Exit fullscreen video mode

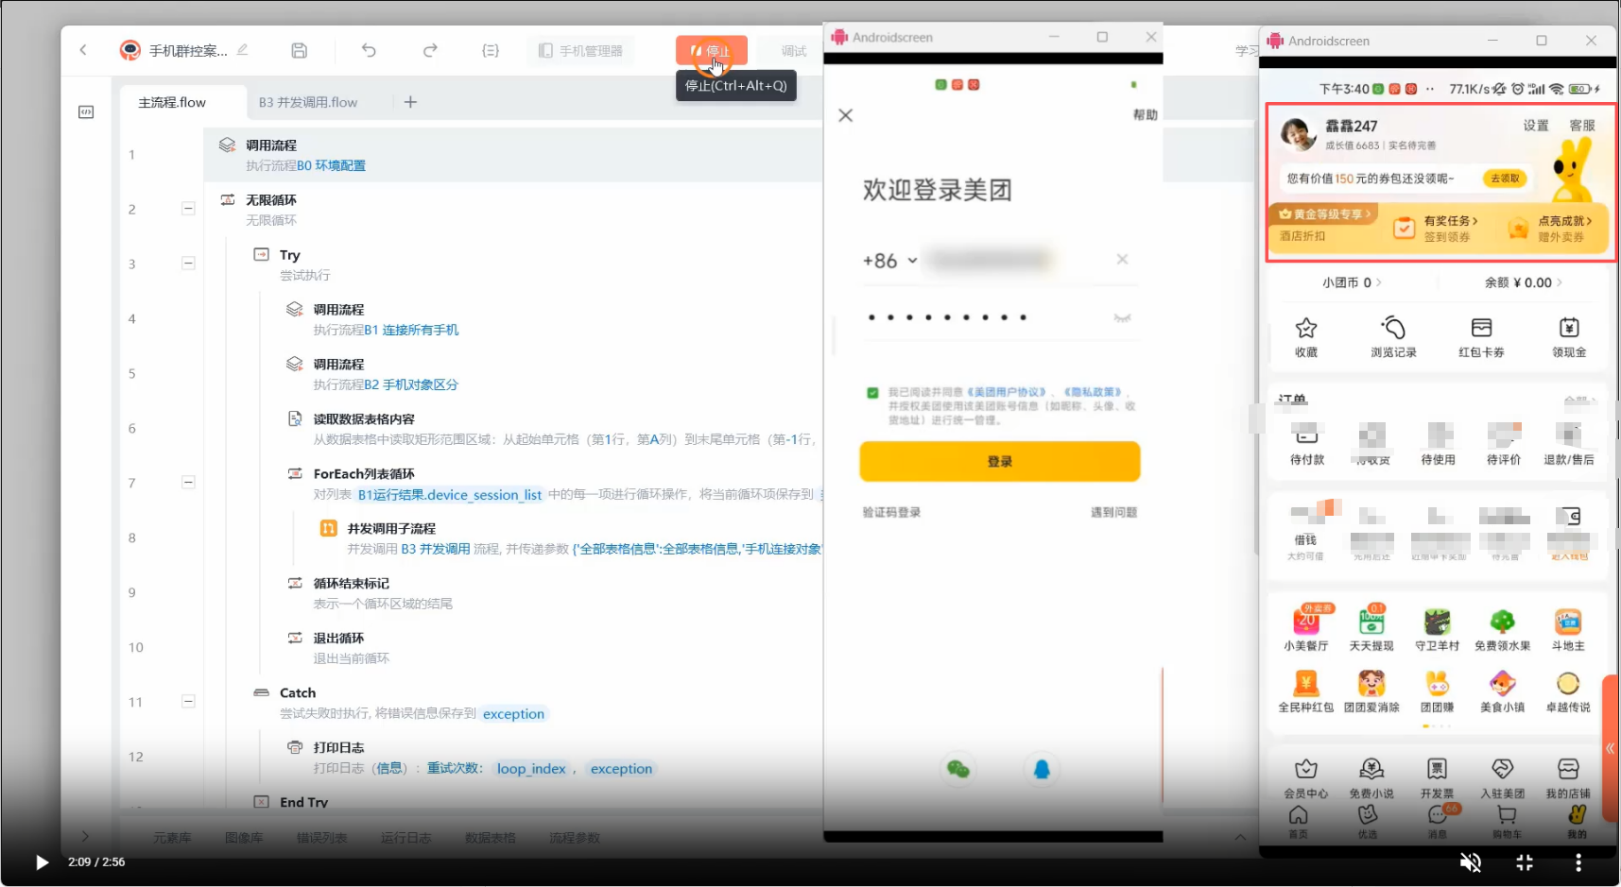point(1525,861)
